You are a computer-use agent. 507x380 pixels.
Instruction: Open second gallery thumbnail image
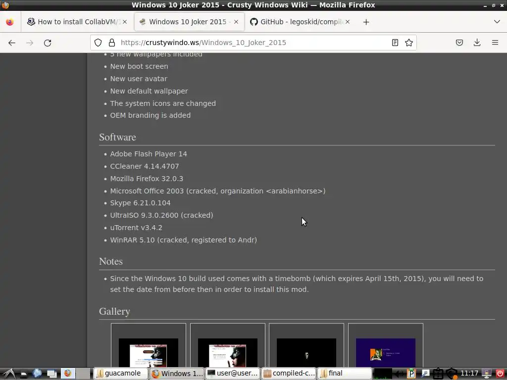228,352
